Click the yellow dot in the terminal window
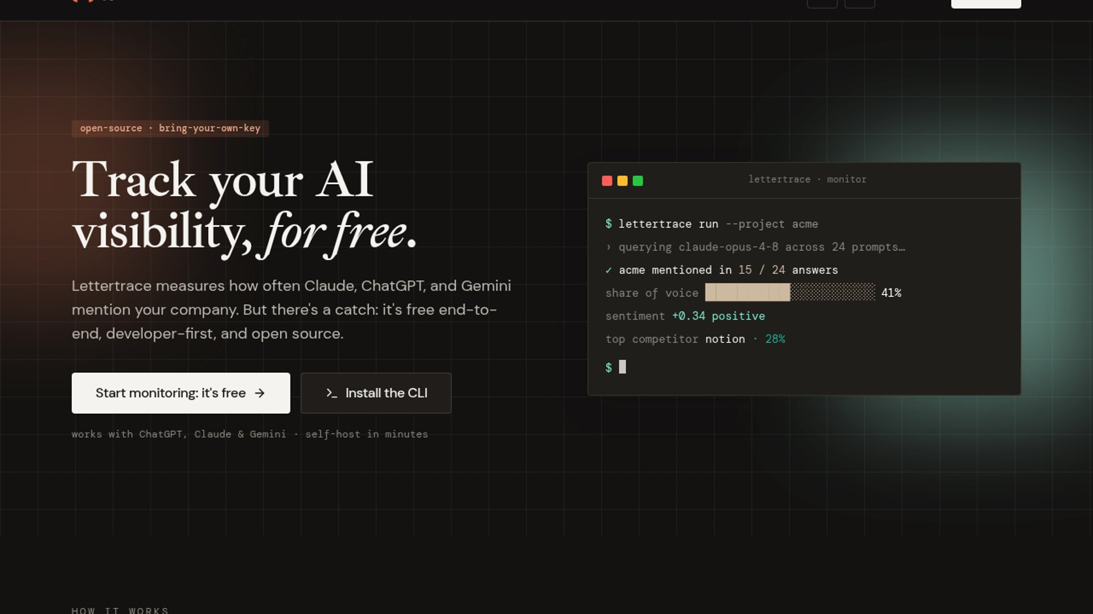 tap(622, 181)
